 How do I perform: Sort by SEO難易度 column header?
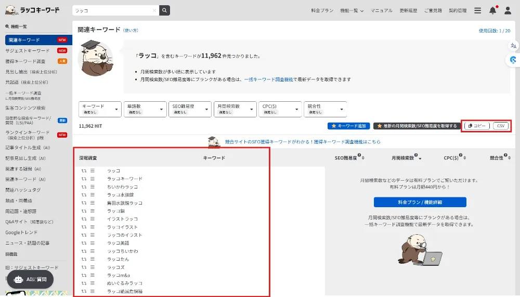tap(349, 158)
